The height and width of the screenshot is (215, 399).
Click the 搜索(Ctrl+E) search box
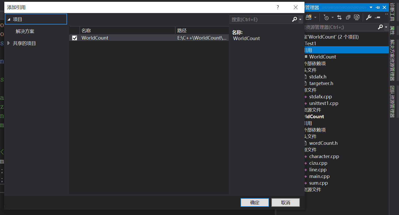[261, 19]
